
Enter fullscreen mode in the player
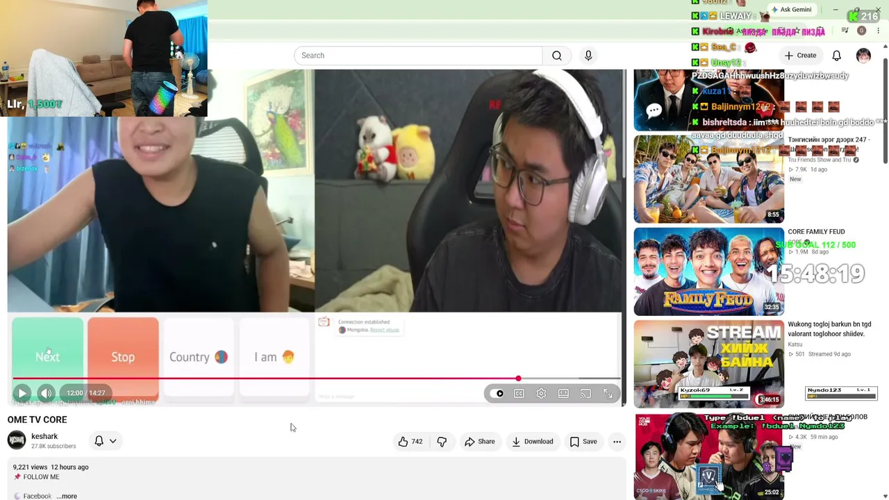pos(608,394)
